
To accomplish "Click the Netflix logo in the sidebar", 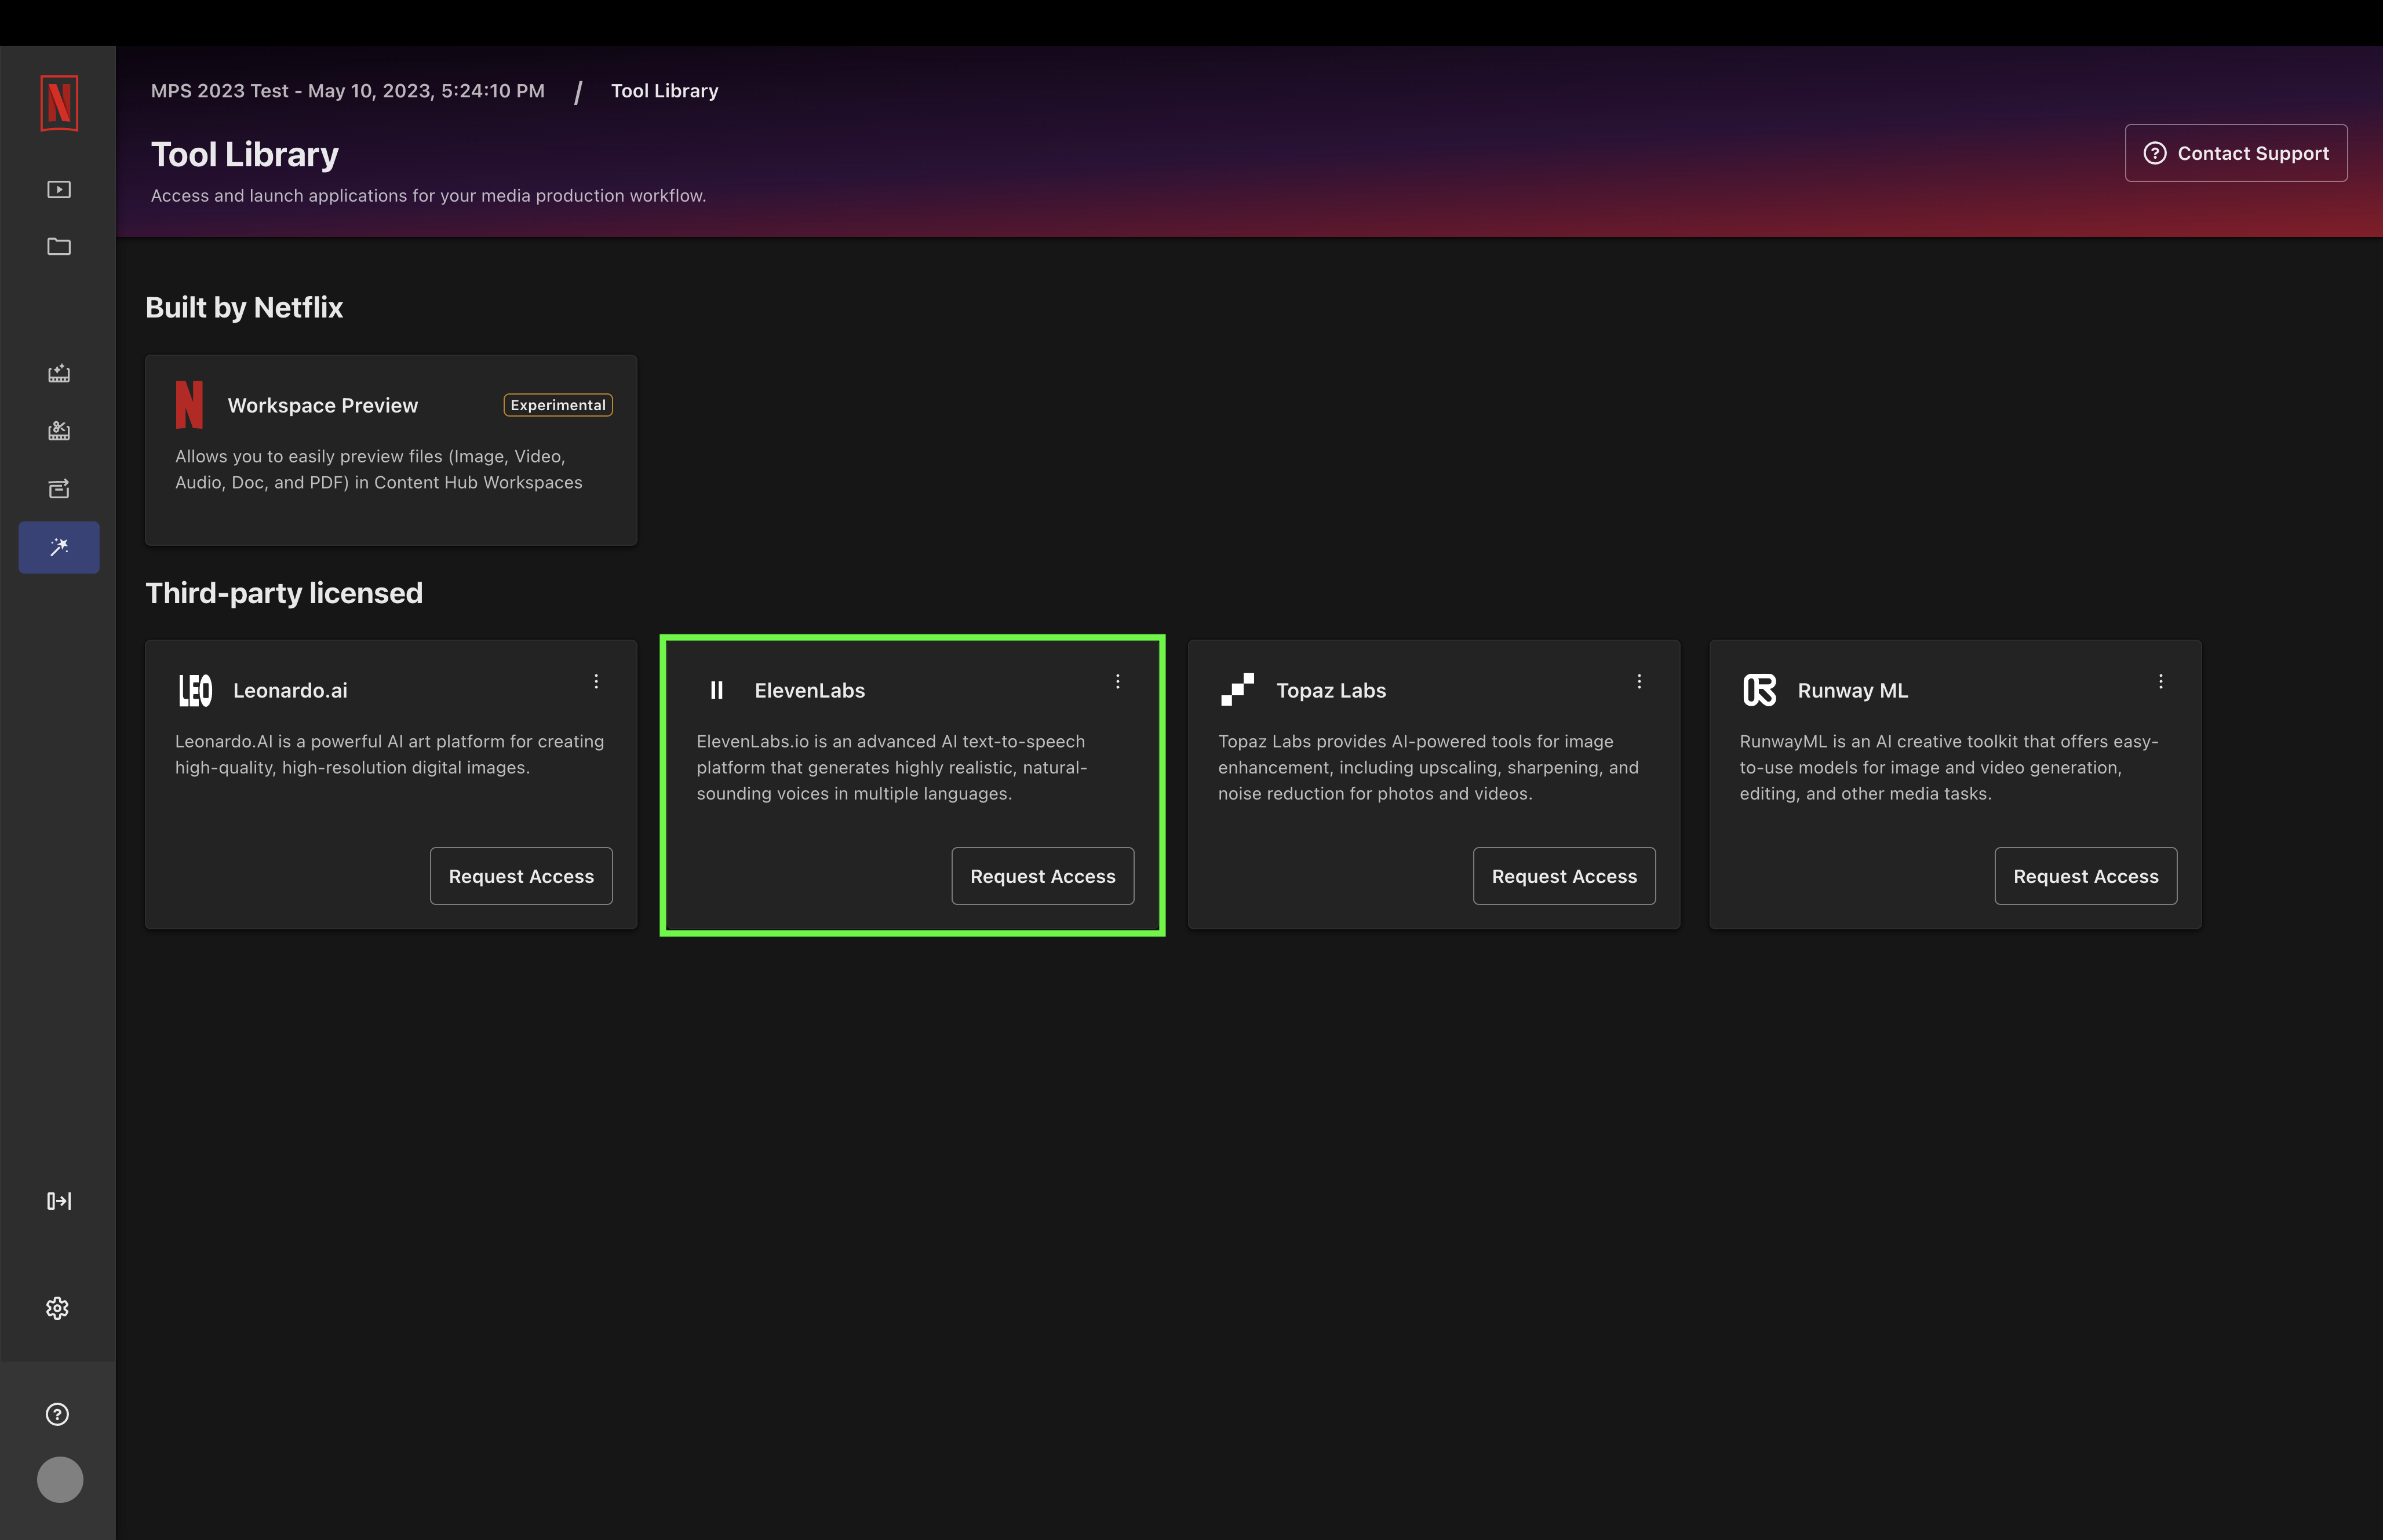I will 59,103.
